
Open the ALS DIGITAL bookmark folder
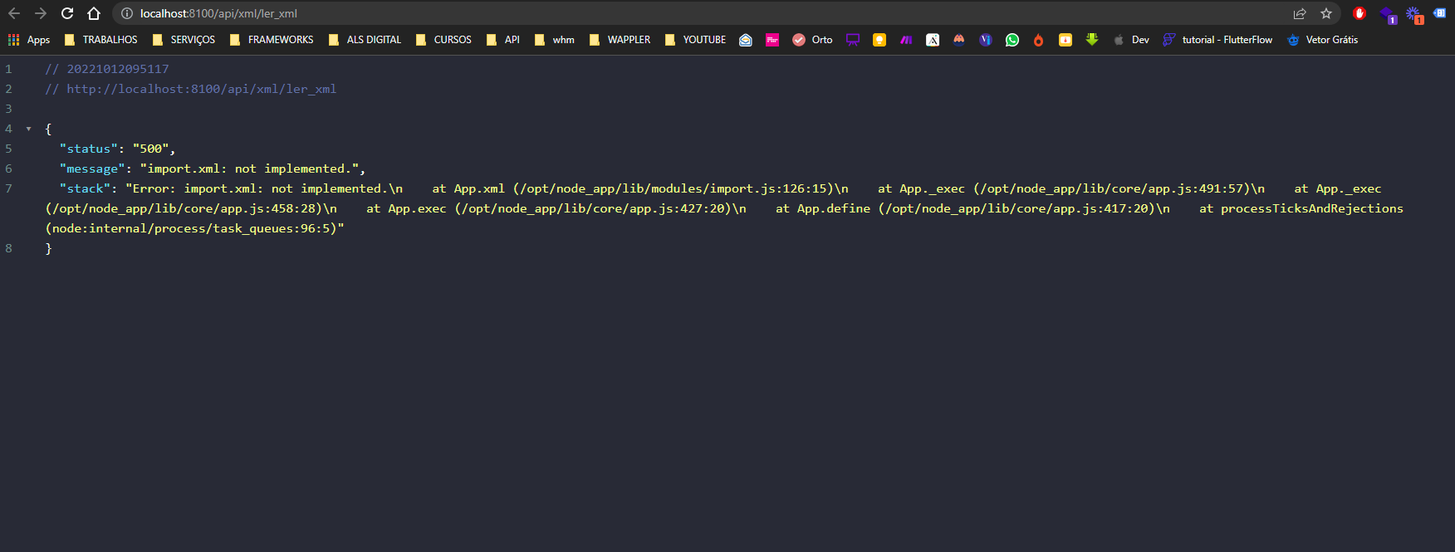point(365,40)
